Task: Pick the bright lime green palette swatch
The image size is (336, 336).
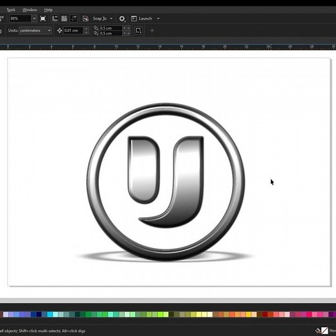Action: 160,315
